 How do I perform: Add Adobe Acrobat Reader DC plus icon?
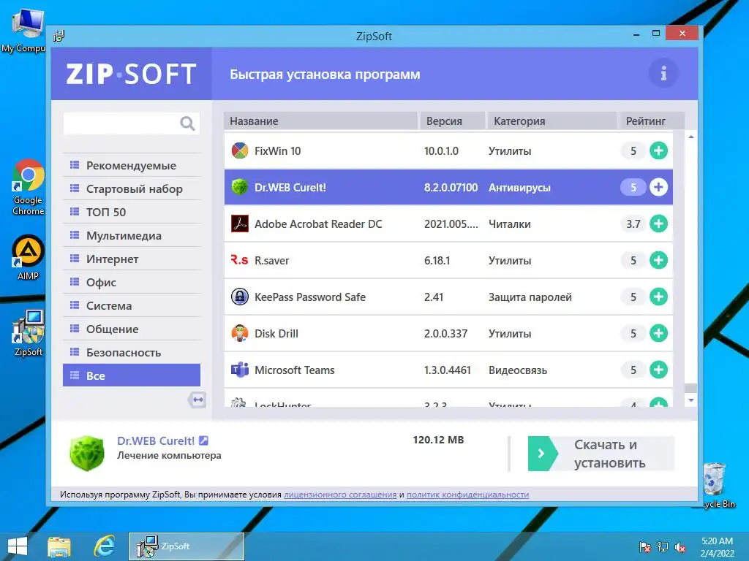658,224
